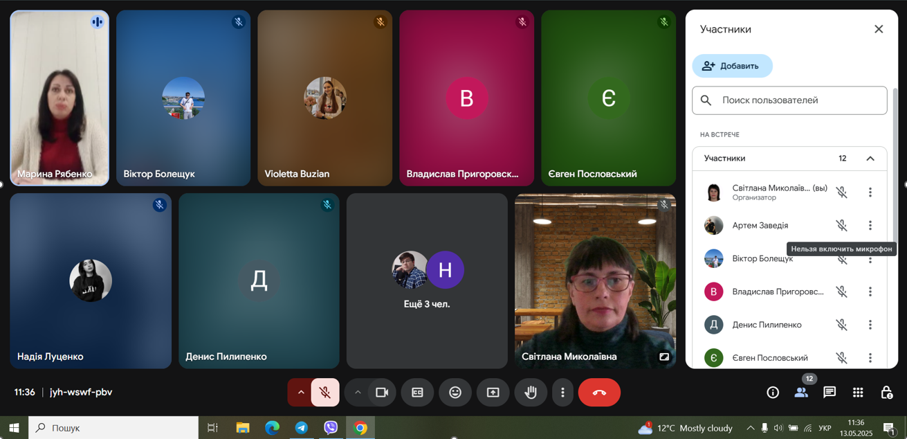This screenshot has width=907, height=439.
Task: Open options menu for Світлана Миколаївна row
Action: point(870,192)
